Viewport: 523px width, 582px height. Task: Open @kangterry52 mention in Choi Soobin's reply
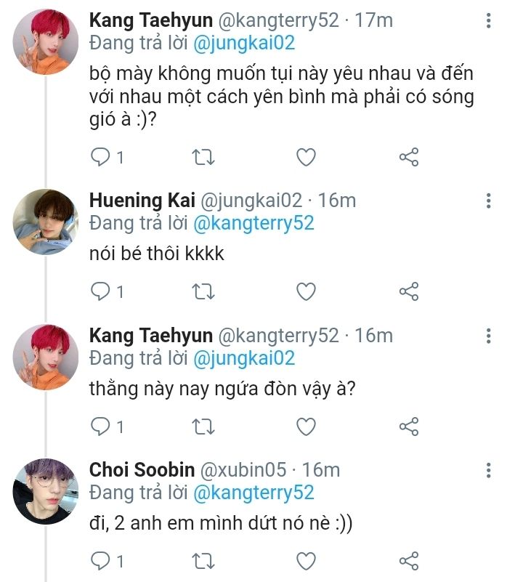pos(252,493)
